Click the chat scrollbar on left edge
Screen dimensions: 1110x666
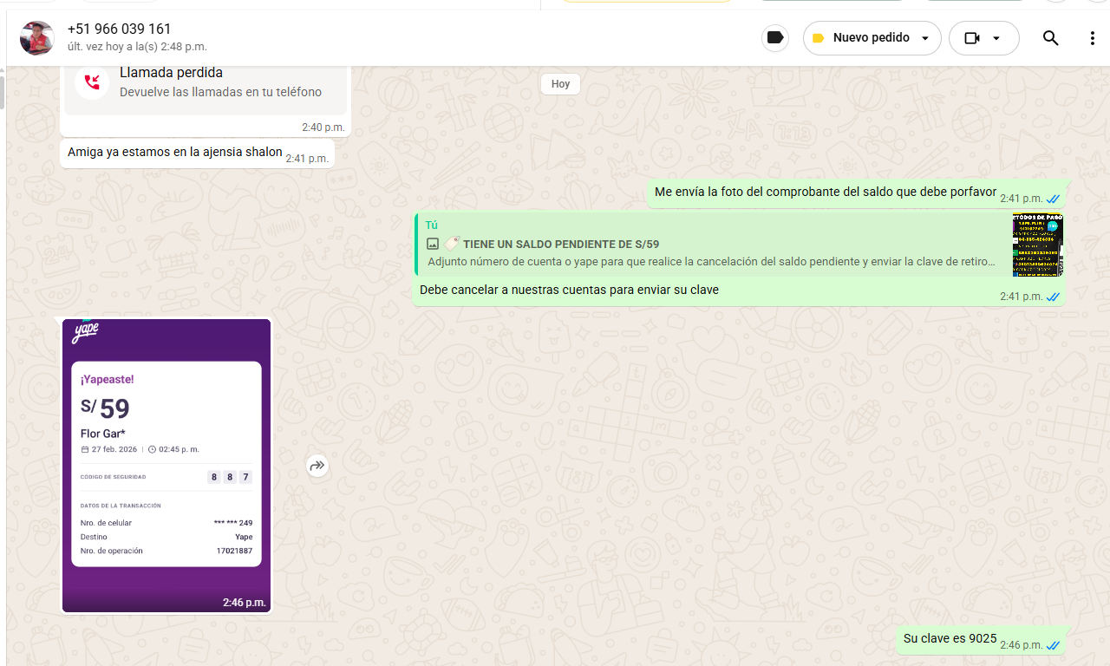3,93
